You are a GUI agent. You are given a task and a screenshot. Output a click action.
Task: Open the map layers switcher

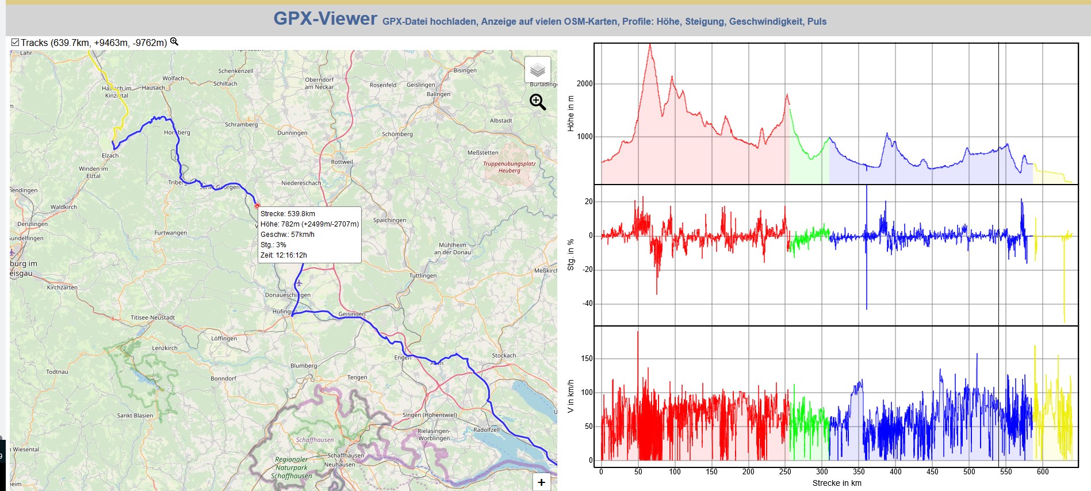(537, 70)
